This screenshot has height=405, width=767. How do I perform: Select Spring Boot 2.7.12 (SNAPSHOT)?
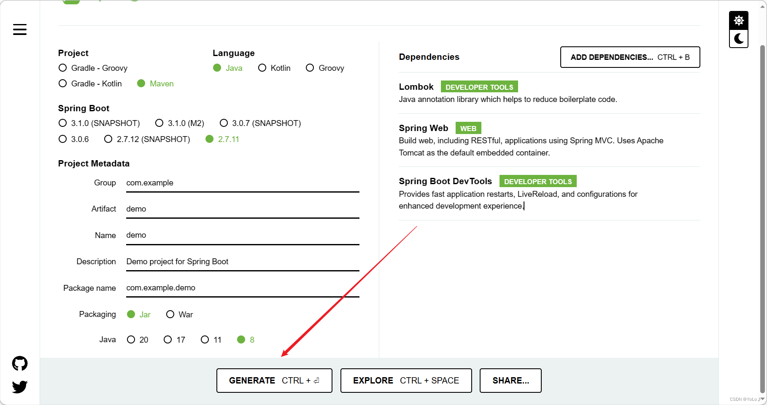coord(147,139)
